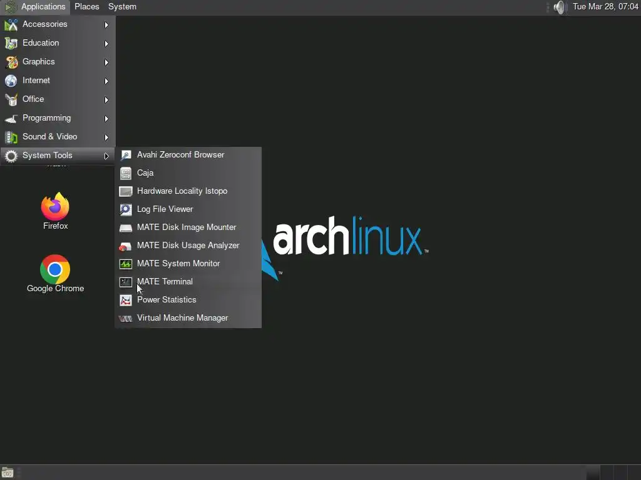Click the Caja file cabinet icon
Image resolution: width=641 pixels, height=480 pixels.
125,174
